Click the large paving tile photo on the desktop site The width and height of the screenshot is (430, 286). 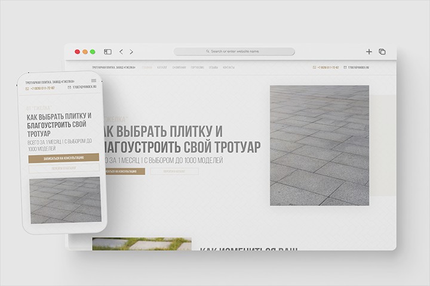coord(320,145)
